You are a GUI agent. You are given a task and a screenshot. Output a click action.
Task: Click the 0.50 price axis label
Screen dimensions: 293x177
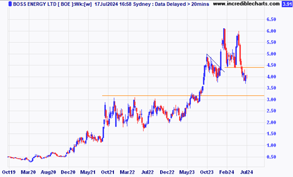[x=271, y=157]
